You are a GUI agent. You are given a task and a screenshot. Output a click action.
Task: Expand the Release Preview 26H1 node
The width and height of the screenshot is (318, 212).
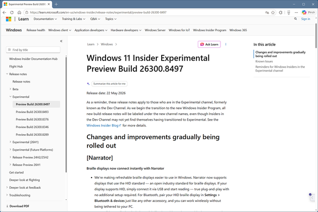11,164
